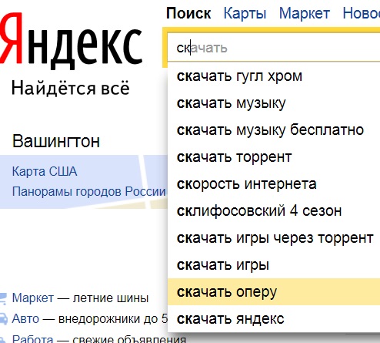Choose suggestion 'скачать музыку бесплатно'

click(x=274, y=130)
